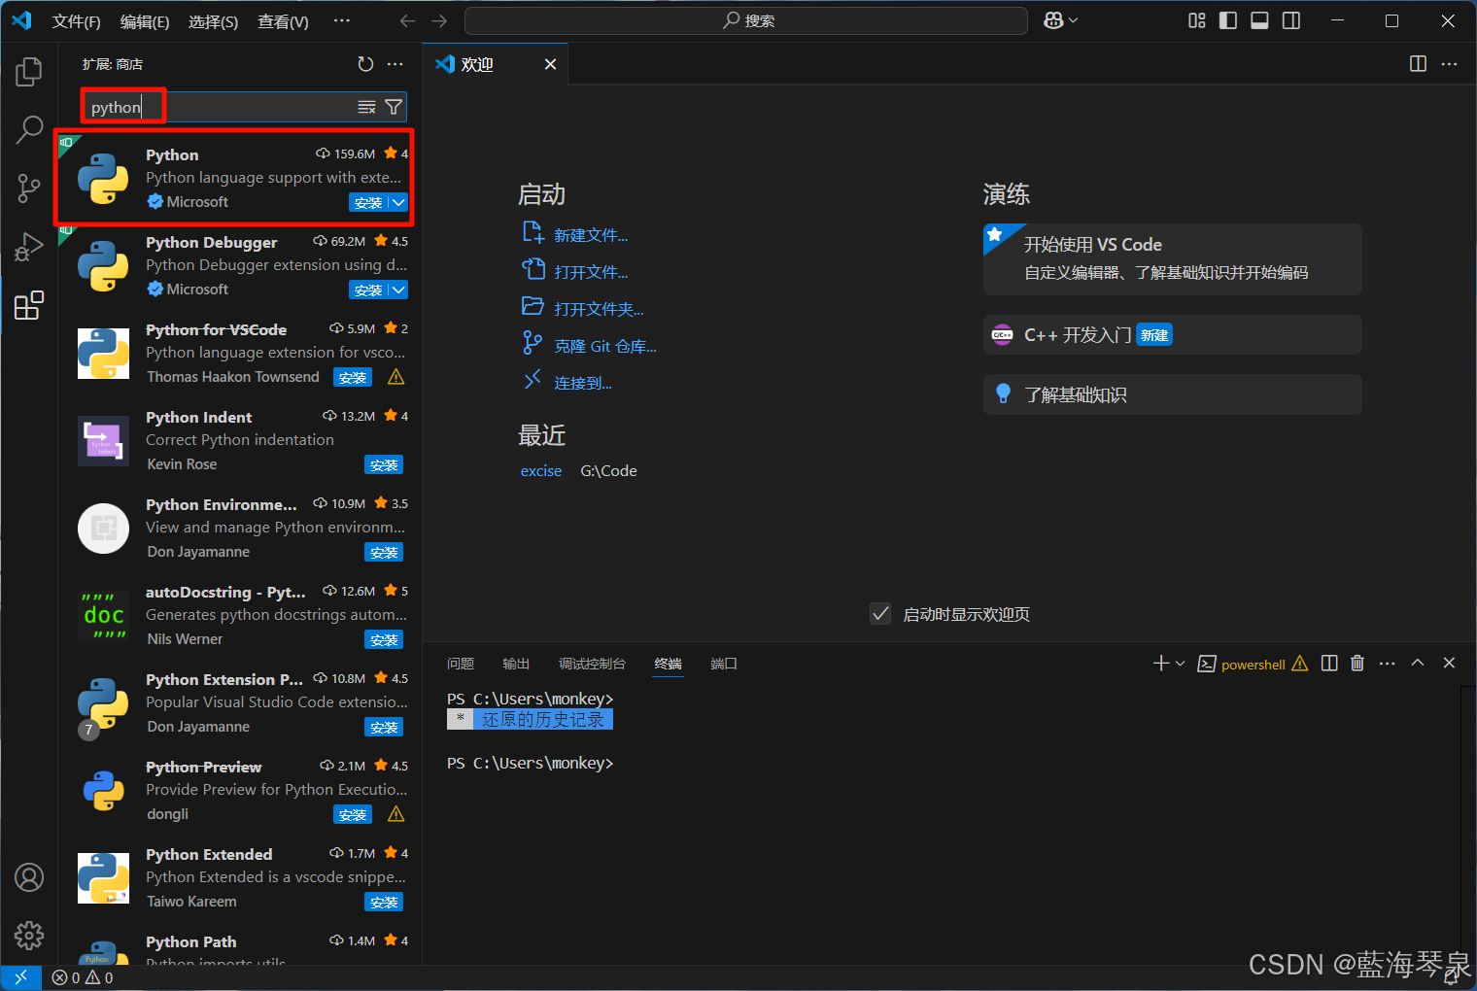Install the Python extension by Microsoft
The image size is (1477, 991).
click(x=368, y=202)
